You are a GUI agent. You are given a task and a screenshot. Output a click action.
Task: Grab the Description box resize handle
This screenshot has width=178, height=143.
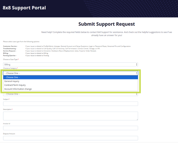[x=137, y=119]
